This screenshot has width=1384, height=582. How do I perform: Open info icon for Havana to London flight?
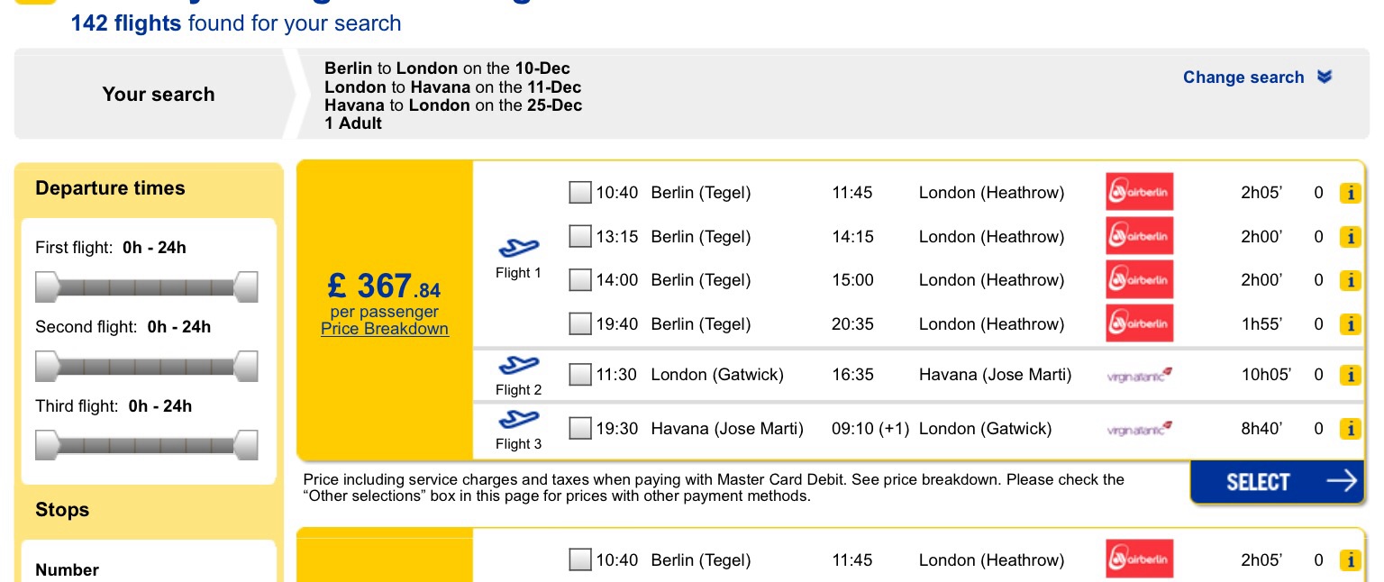[x=1349, y=429]
